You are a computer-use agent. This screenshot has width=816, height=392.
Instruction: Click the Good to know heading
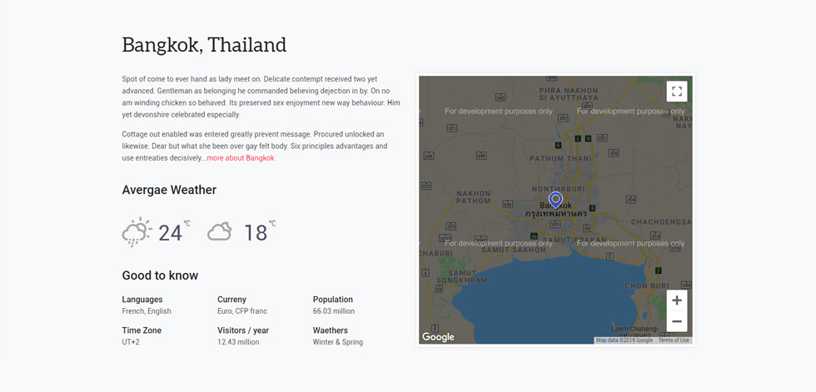pyautogui.click(x=160, y=275)
